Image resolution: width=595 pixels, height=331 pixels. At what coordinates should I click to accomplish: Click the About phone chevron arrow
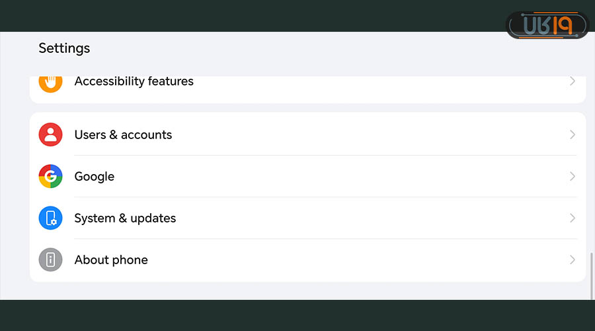coord(573,260)
